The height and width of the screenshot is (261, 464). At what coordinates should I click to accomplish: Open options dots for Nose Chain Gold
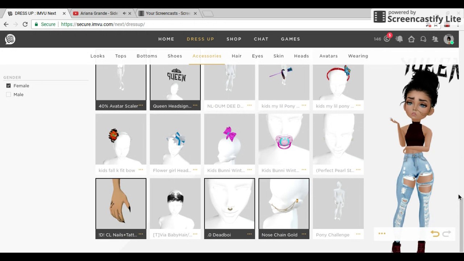click(x=304, y=234)
